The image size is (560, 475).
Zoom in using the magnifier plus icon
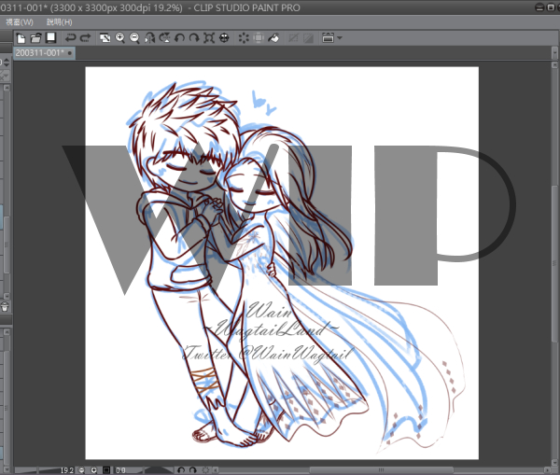click(x=120, y=38)
